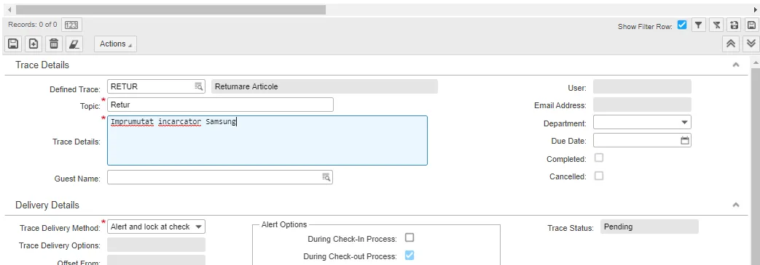Open the Guest Name lookup icon

326,177
